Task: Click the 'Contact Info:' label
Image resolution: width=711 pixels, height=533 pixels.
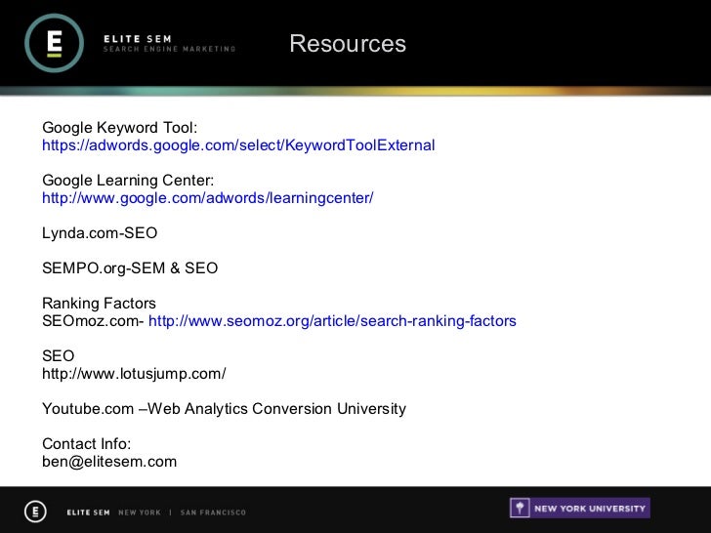Action: coord(87,444)
